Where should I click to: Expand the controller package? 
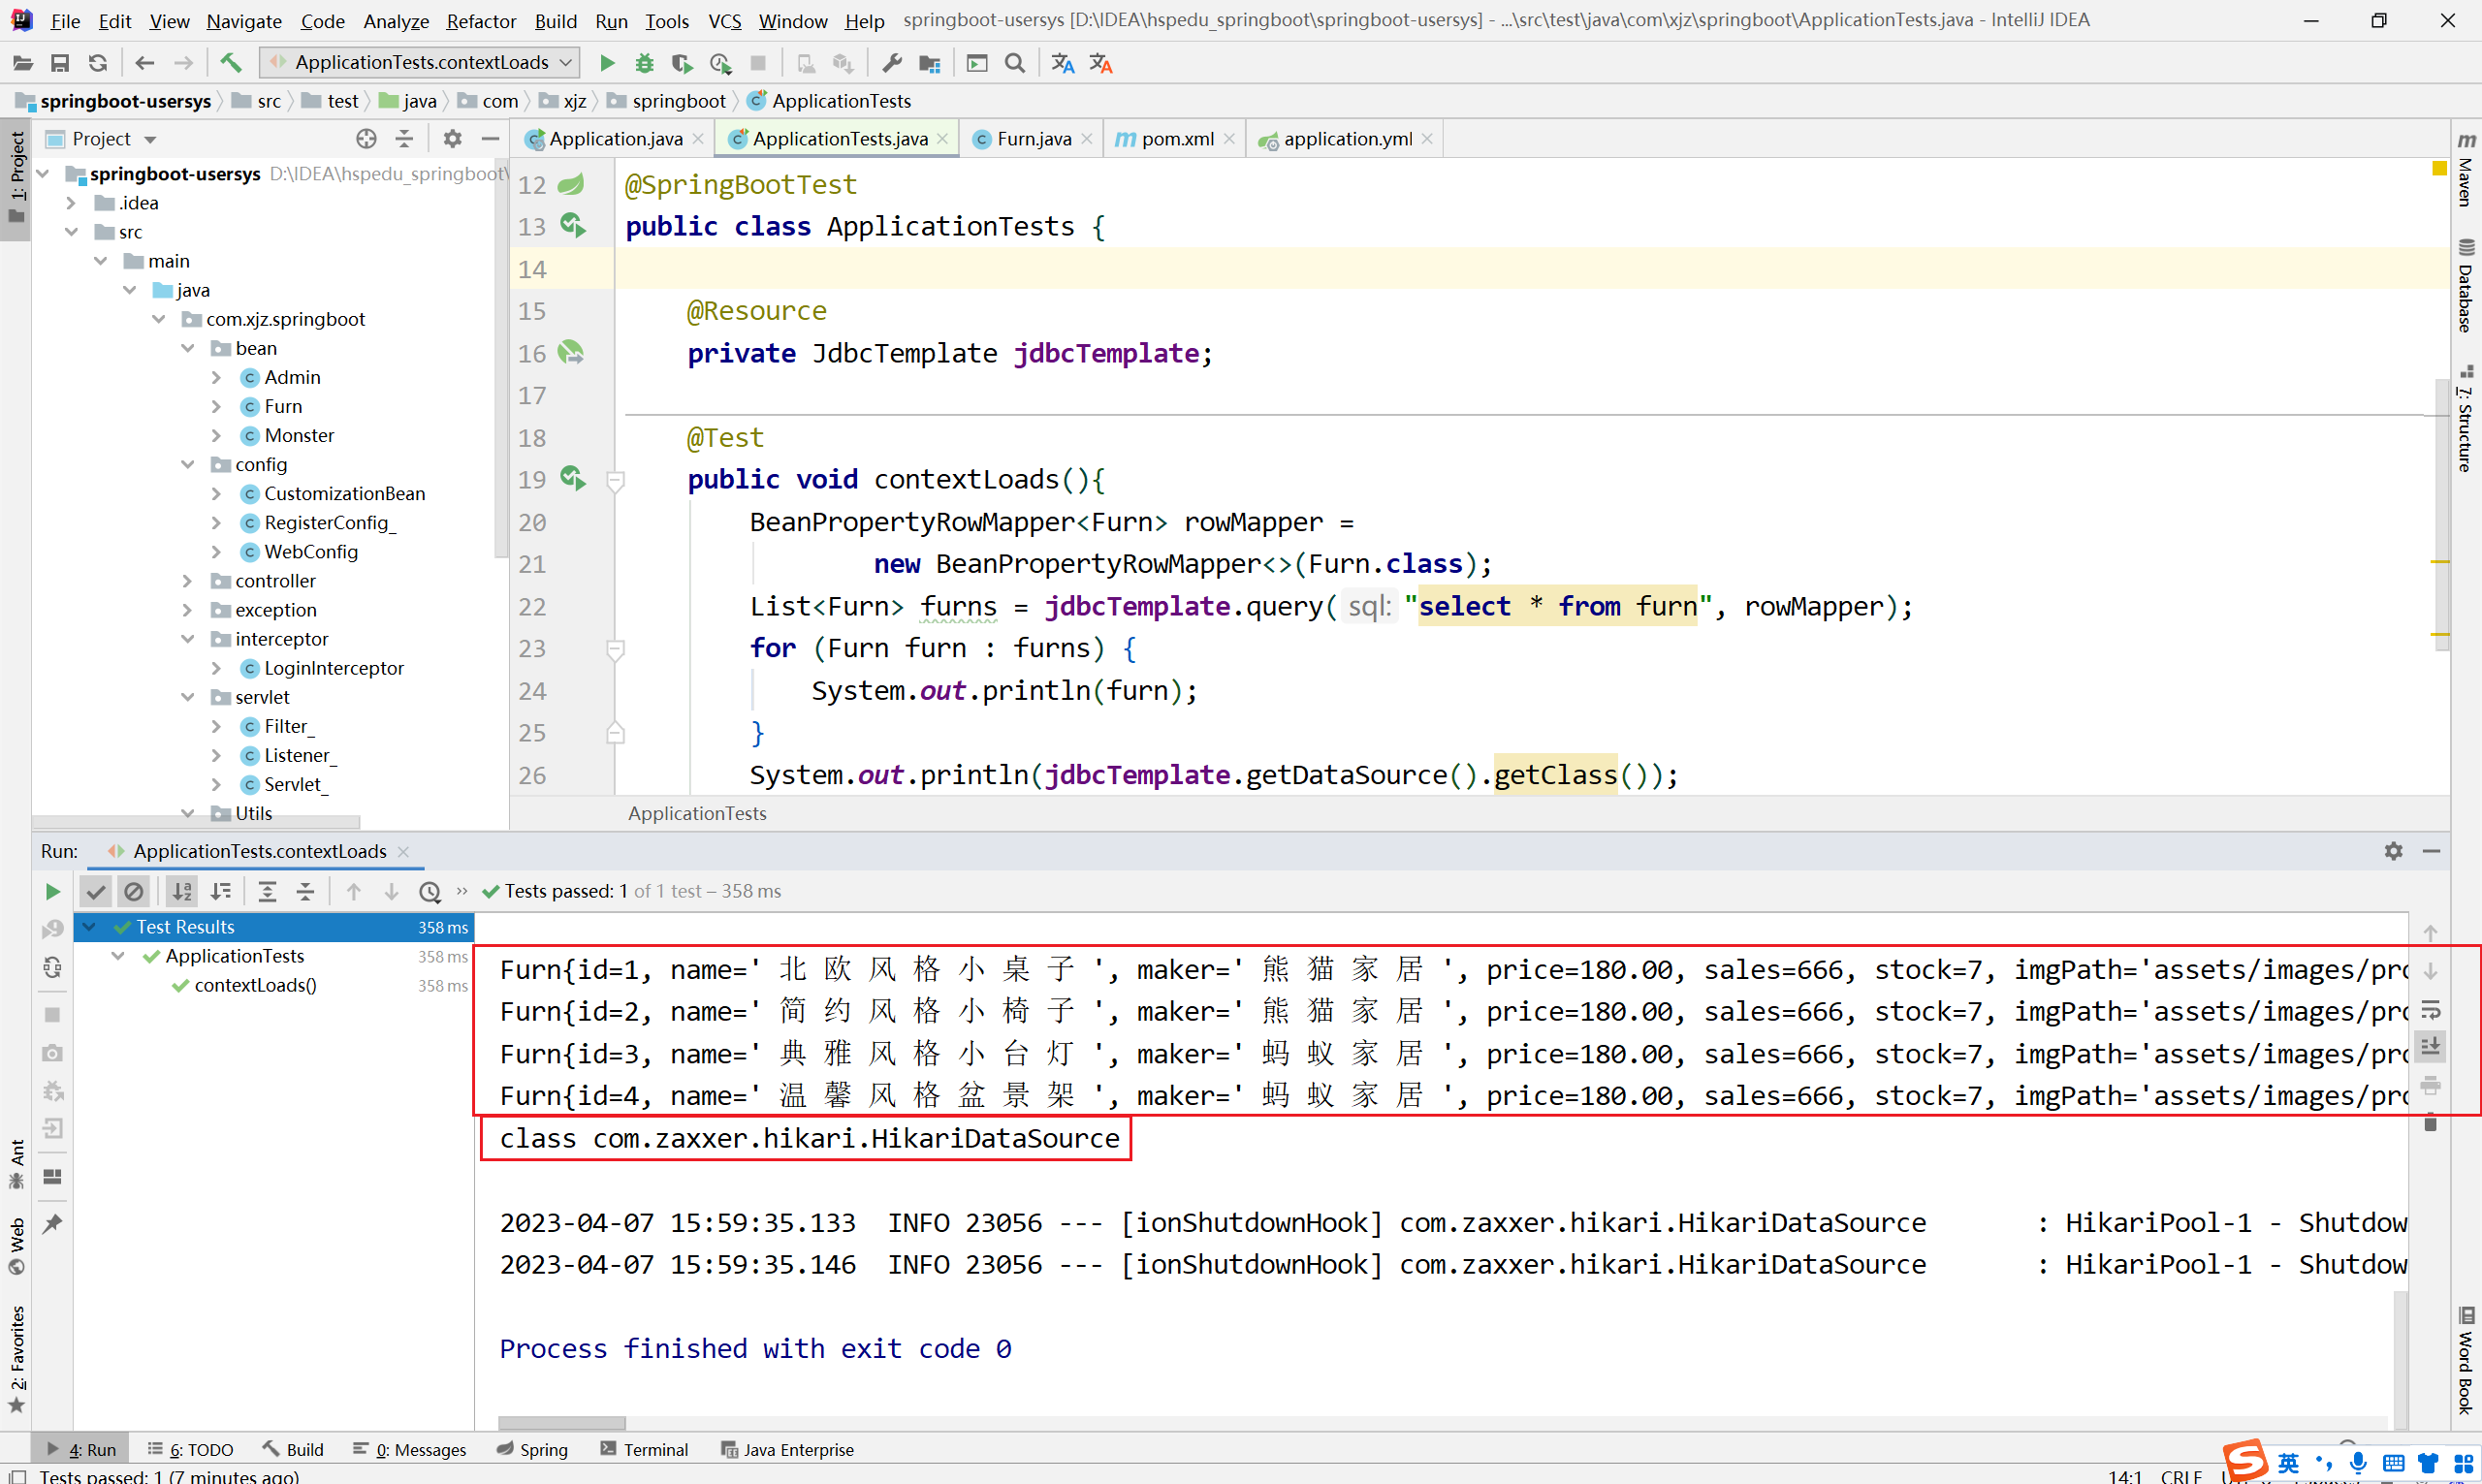click(188, 581)
